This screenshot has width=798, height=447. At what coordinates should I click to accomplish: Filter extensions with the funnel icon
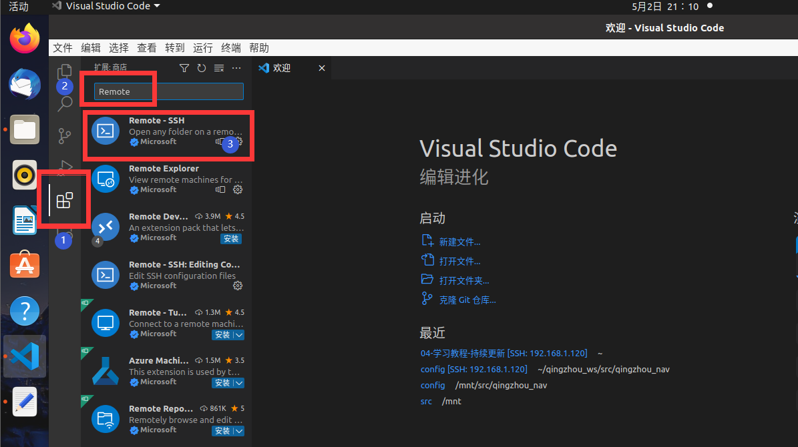pyautogui.click(x=184, y=68)
